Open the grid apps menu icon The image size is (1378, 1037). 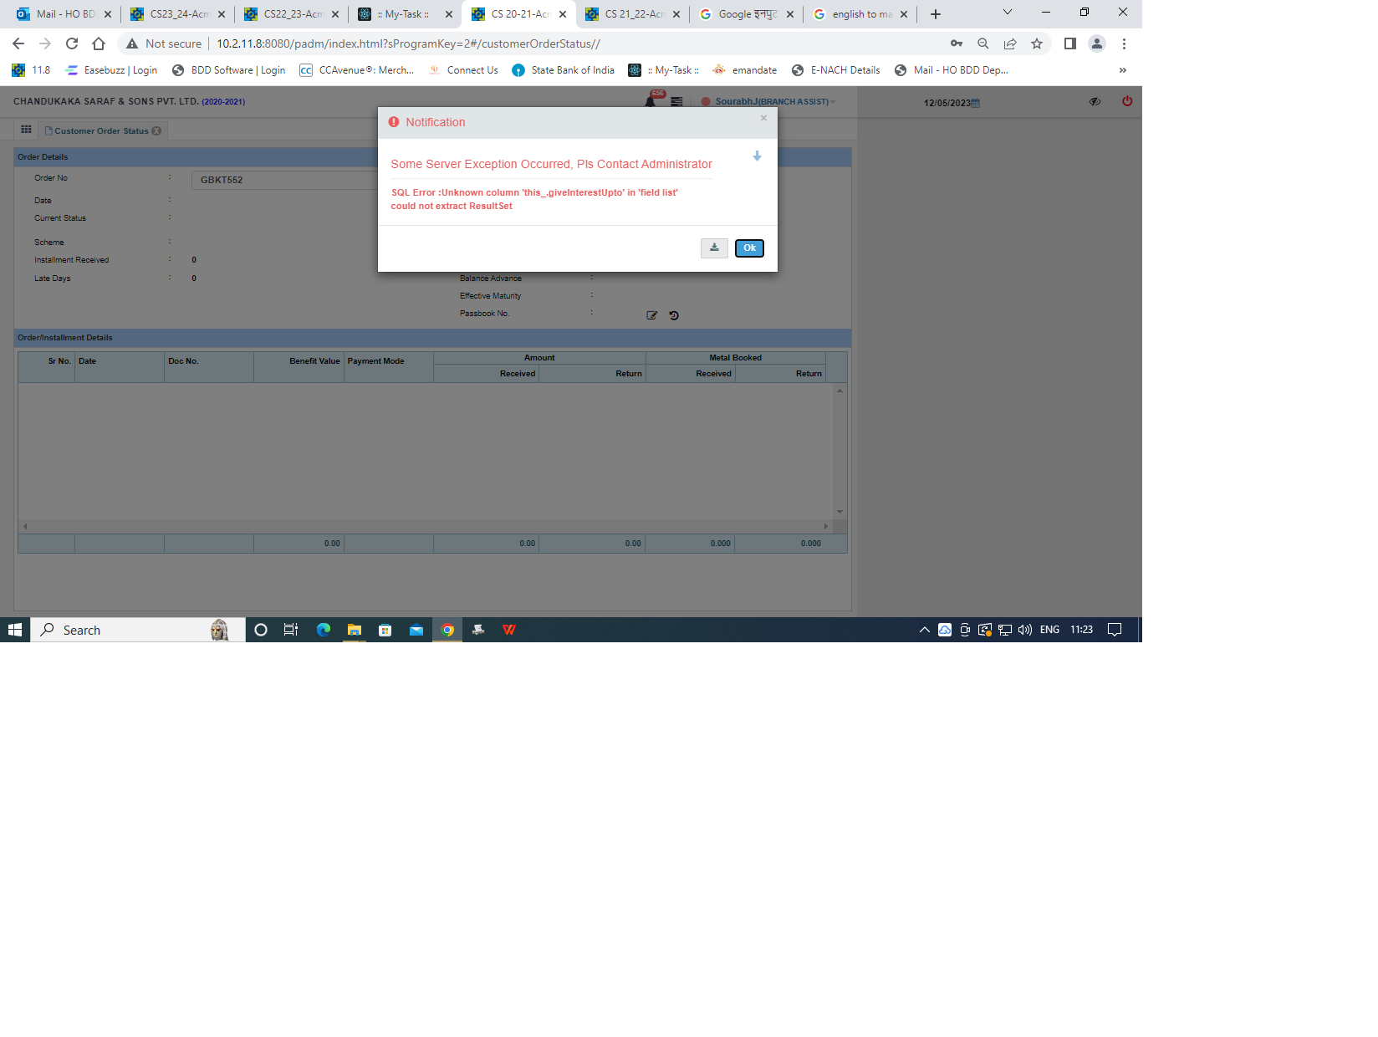pos(26,130)
